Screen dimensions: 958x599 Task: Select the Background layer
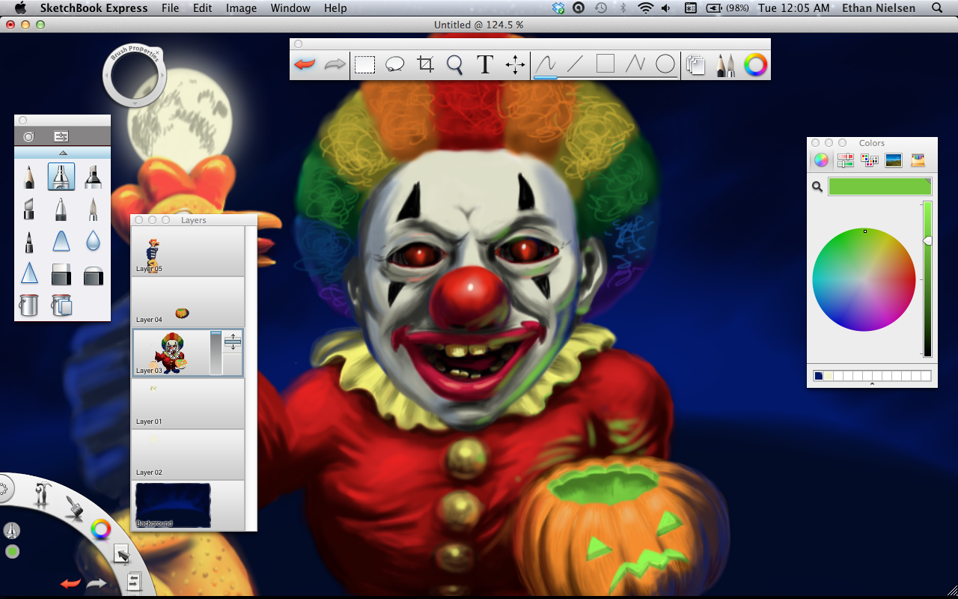point(188,505)
